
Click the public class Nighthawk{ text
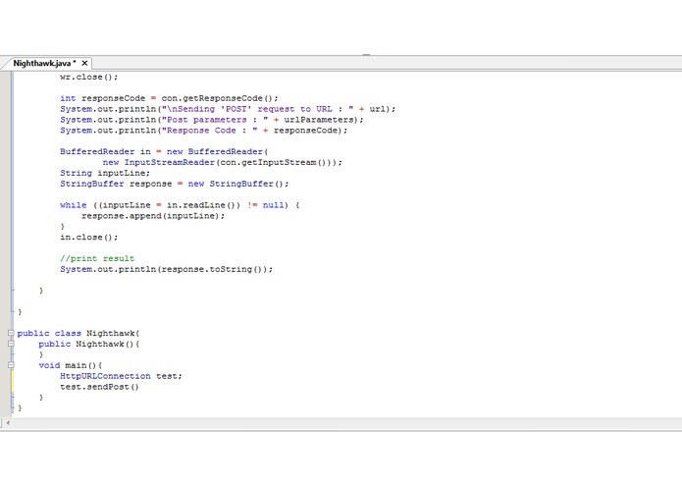pyautogui.click(x=79, y=333)
